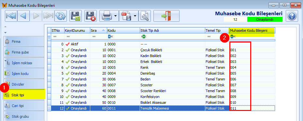Click the Onaylandı green status box
Screen dimensions: 303x121
(x=265, y=19)
